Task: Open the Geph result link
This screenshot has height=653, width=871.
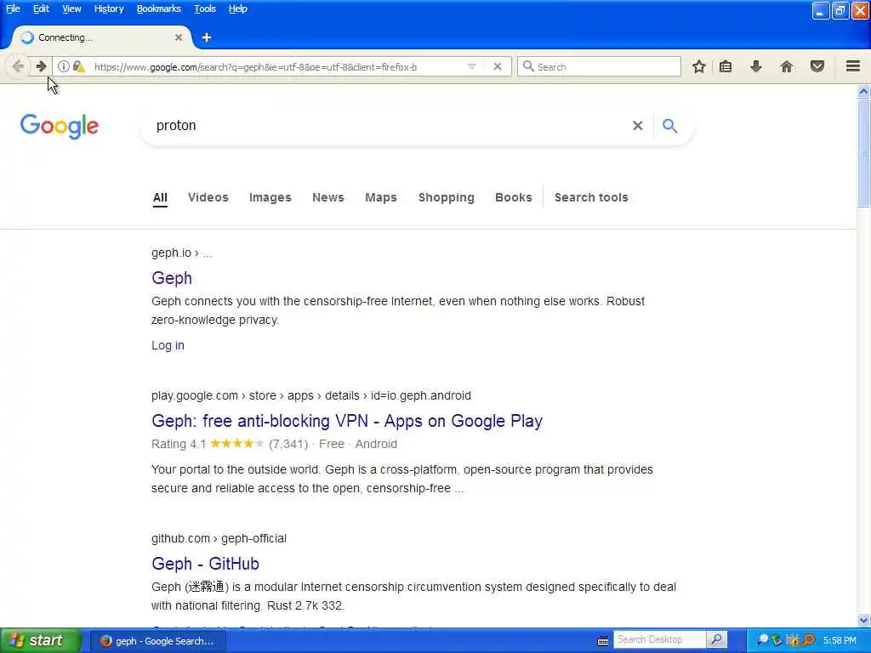Action: coord(172,278)
